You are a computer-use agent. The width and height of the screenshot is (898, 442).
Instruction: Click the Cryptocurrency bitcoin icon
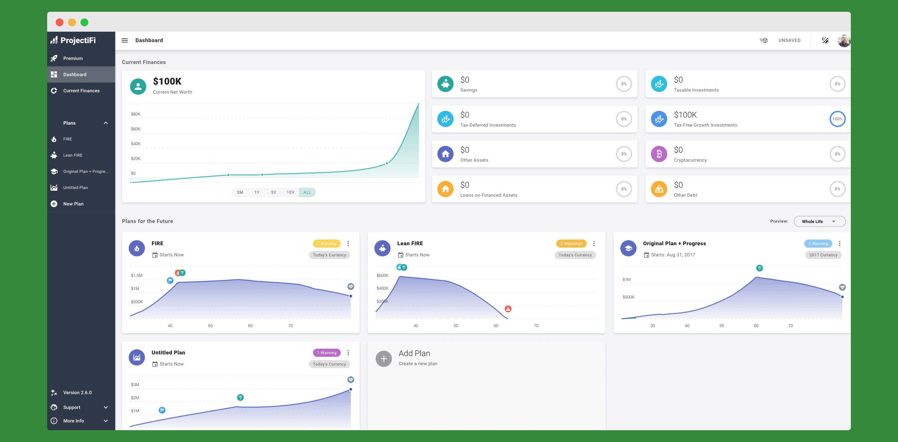[x=658, y=154]
